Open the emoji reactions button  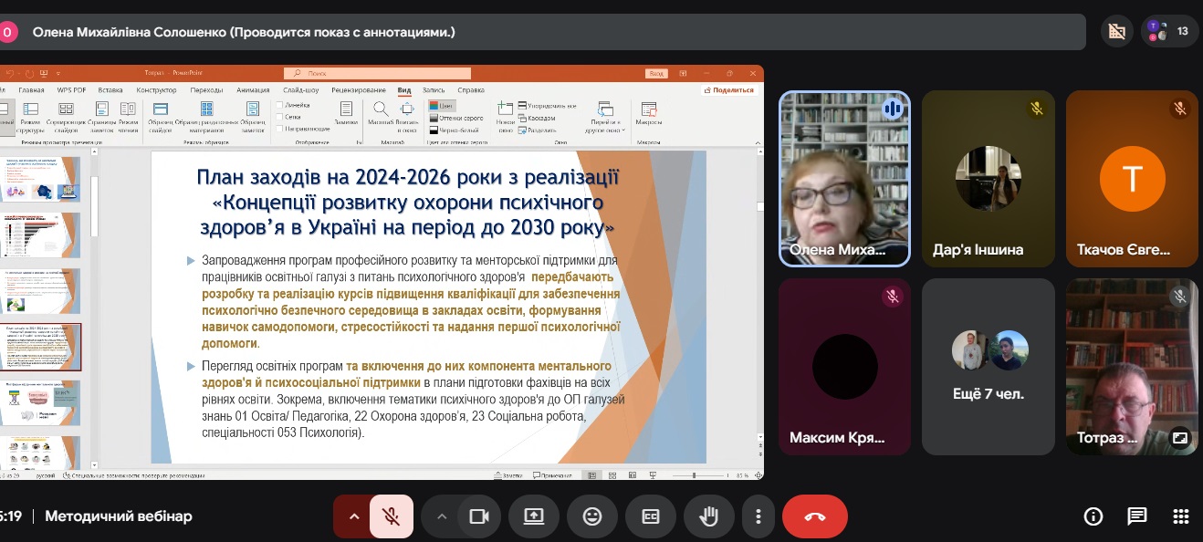[592, 516]
